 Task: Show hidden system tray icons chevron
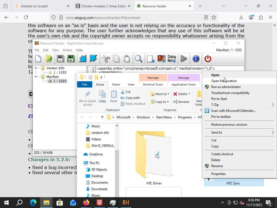(x=223, y=203)
